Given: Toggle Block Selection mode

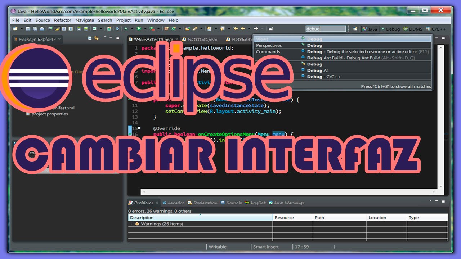Looking at the screenshot, I should click(x=64, y=28).
